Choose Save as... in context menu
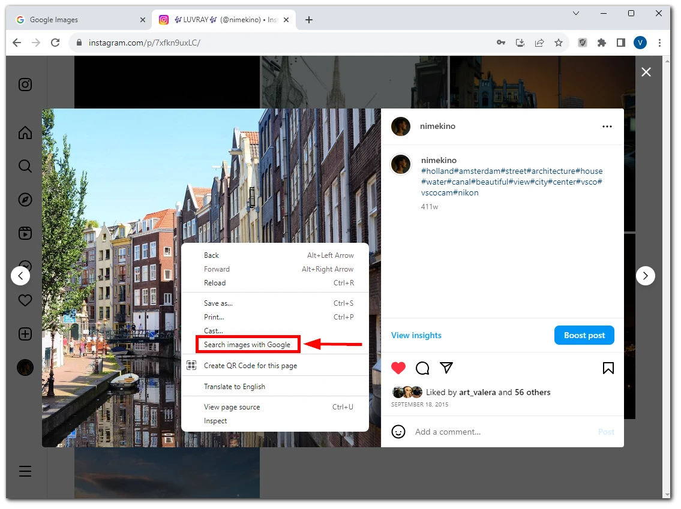 coord(275,303)
